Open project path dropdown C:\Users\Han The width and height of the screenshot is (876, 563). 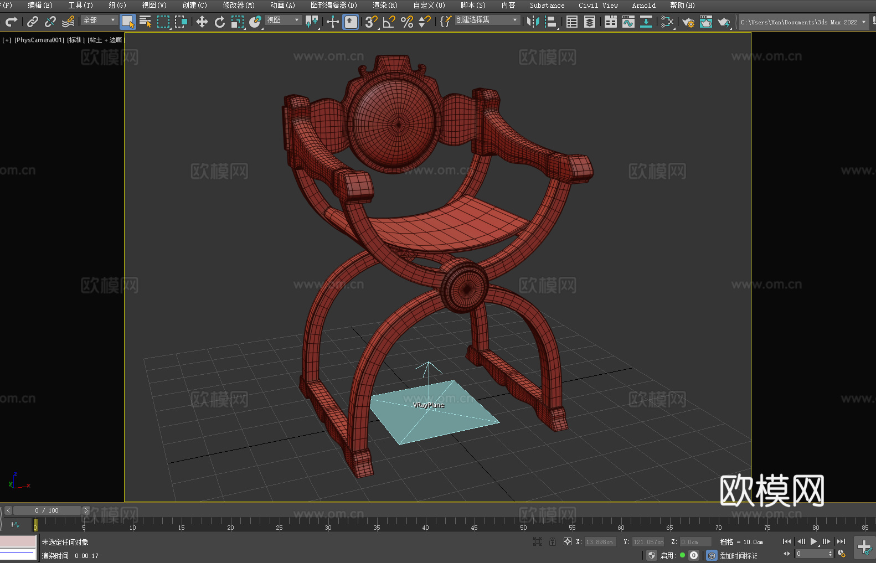tap(803, 22)
